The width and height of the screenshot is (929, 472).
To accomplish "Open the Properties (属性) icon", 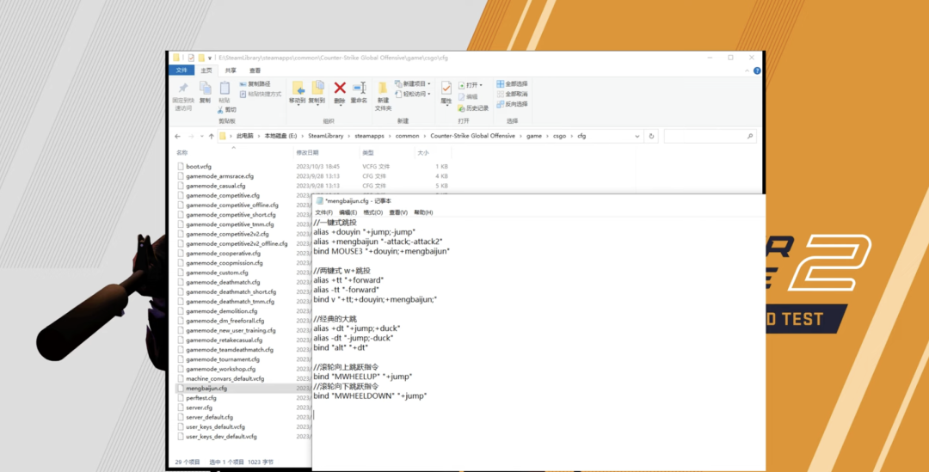I will pyautogui.click(x=446, y=89).
